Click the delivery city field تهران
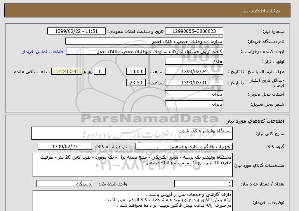Screen dimensions: 299x211 pyautogui.click(x=194, y=104)
